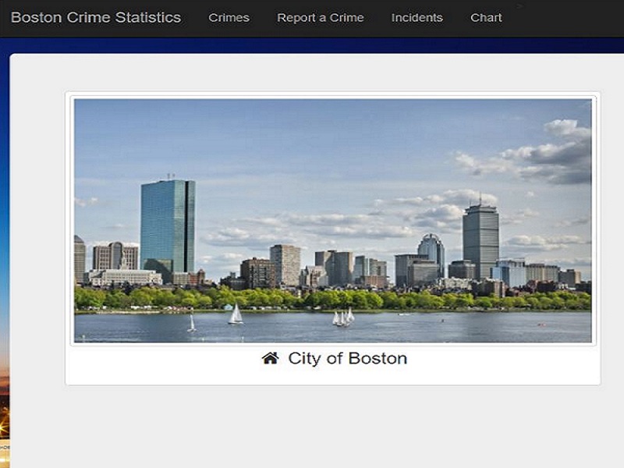The image size is (624, 468).
Task: Click the empty gray panel beneath the card
Action: click(x=318, y=427)
